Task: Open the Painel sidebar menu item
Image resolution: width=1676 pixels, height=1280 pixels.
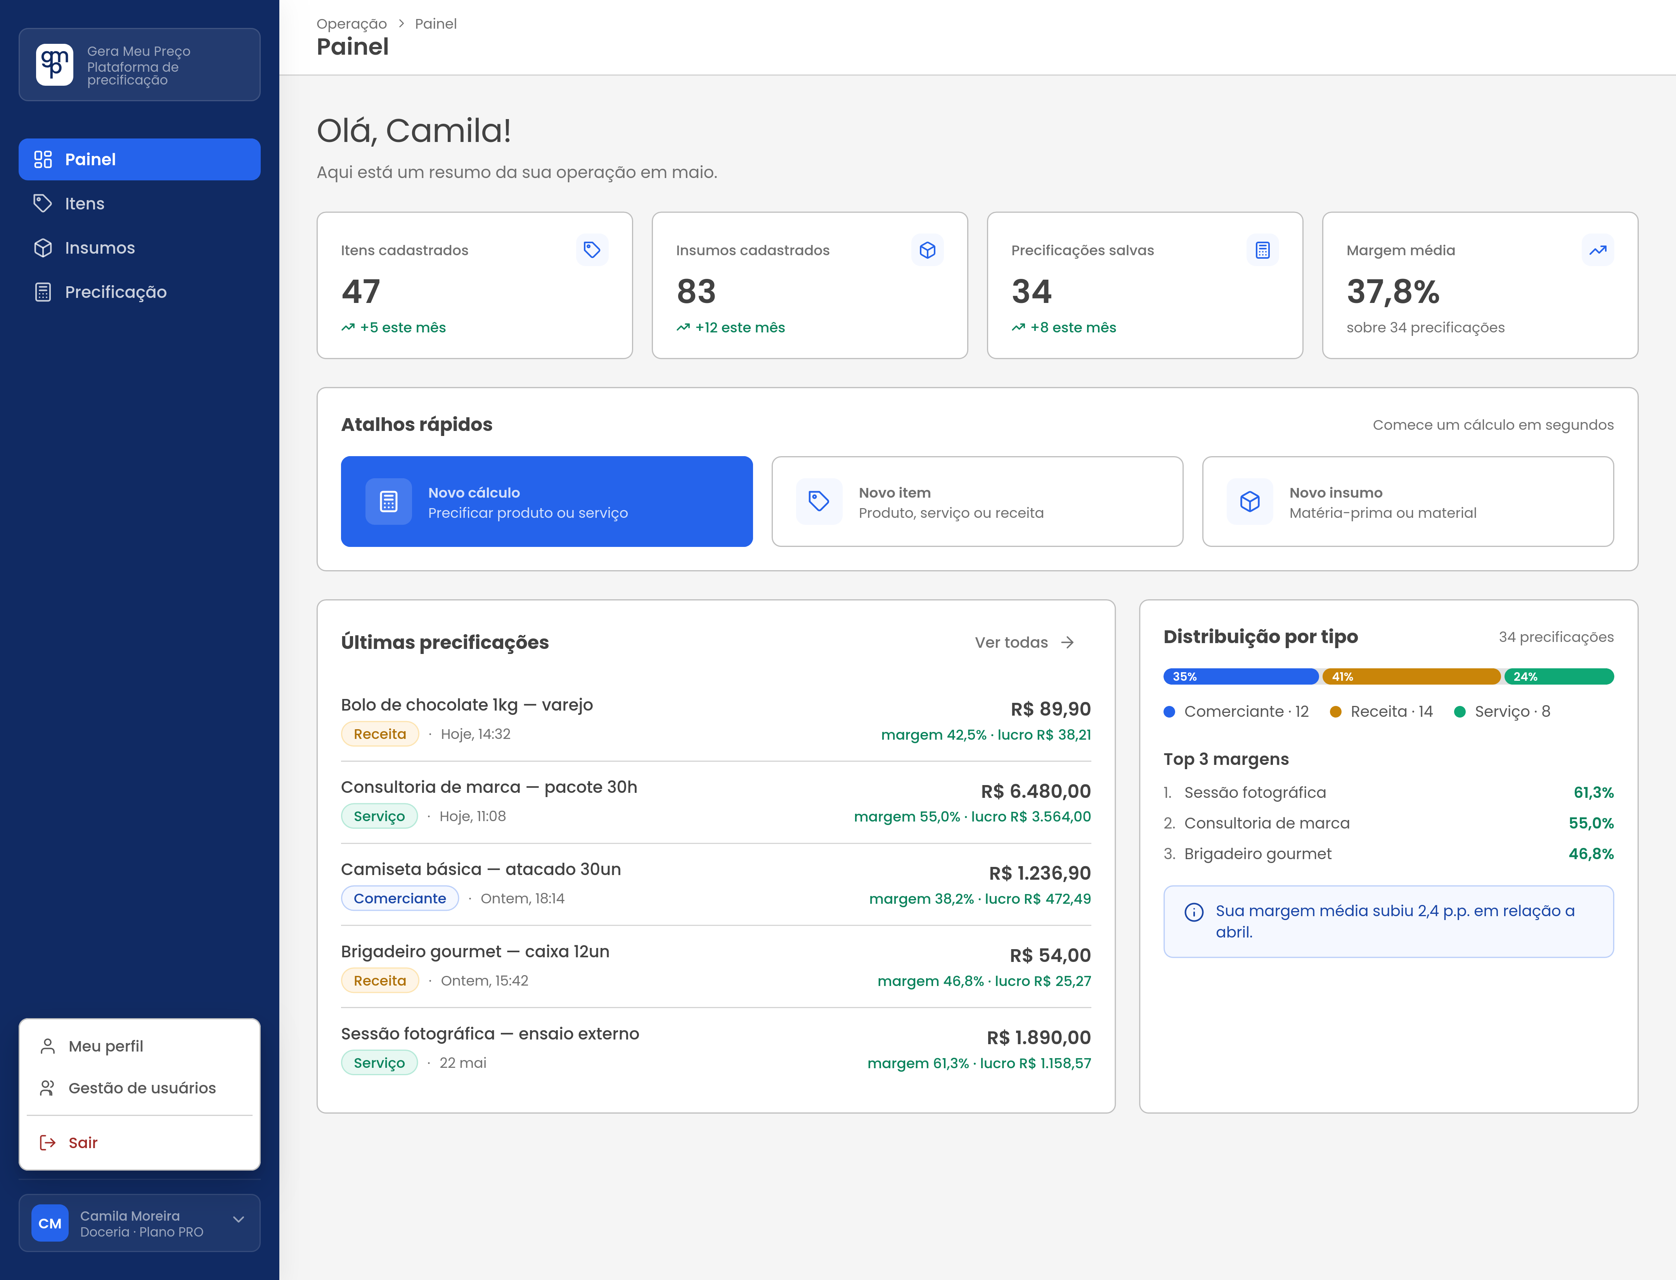Action: tap(140, 159)
